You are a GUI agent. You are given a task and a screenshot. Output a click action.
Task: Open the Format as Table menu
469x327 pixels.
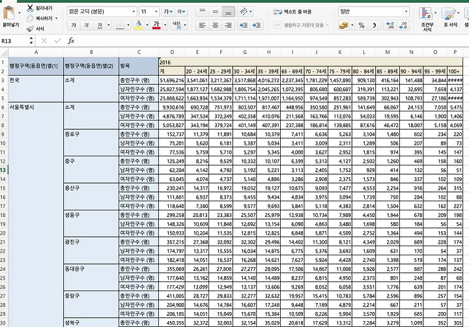click(x=451, y=18)
